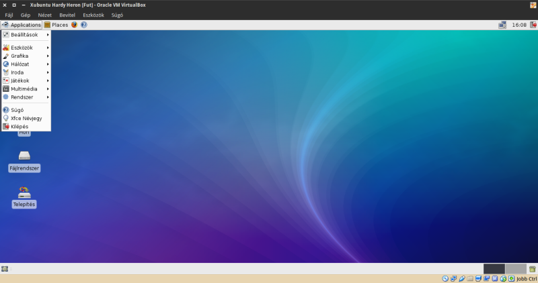Click the shared folders status icon
Screen dimensions: 538x283
[x=470, y=278]
